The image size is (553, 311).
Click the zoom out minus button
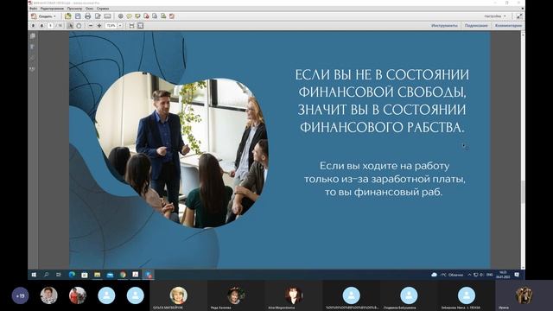pyautogui.click(x=91, y=26)
